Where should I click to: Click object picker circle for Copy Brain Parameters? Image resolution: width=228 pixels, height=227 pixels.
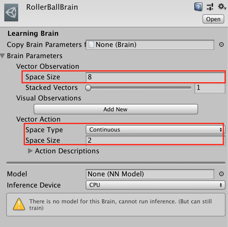point(221,44)
